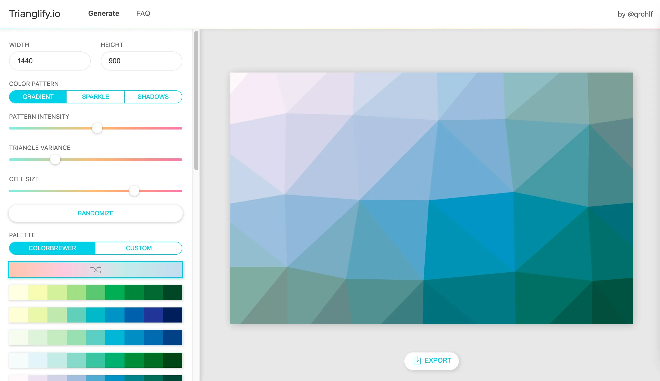Switch color pattern to Shadows

[x=153, y=97]
